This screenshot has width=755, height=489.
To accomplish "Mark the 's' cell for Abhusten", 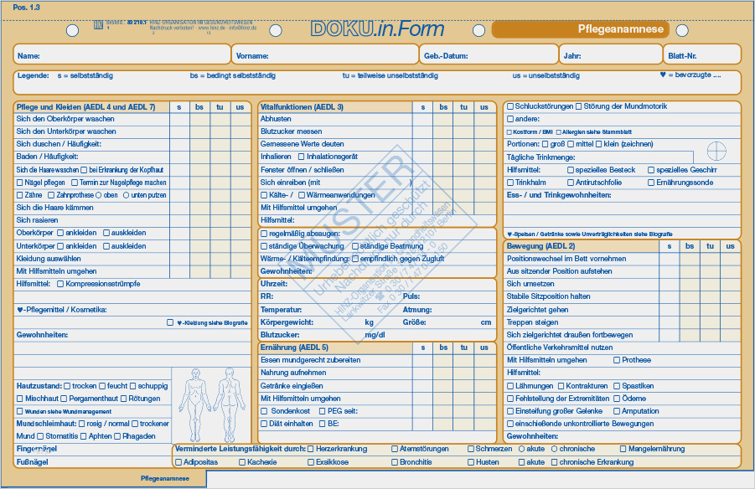I will pos(423,120).
